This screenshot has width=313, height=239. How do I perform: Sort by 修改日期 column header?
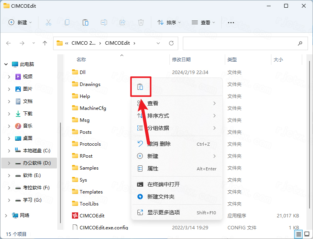click(x=181, y=59)
